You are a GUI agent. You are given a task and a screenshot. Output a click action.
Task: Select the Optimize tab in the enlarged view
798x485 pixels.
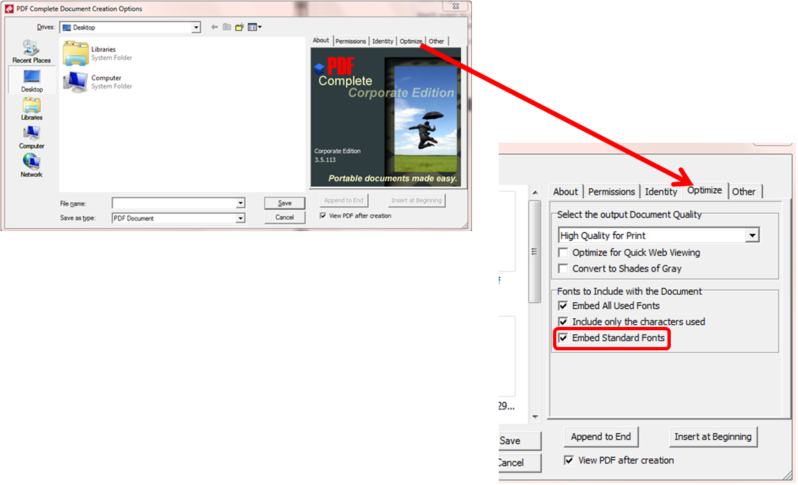click(x=705, y=190)
